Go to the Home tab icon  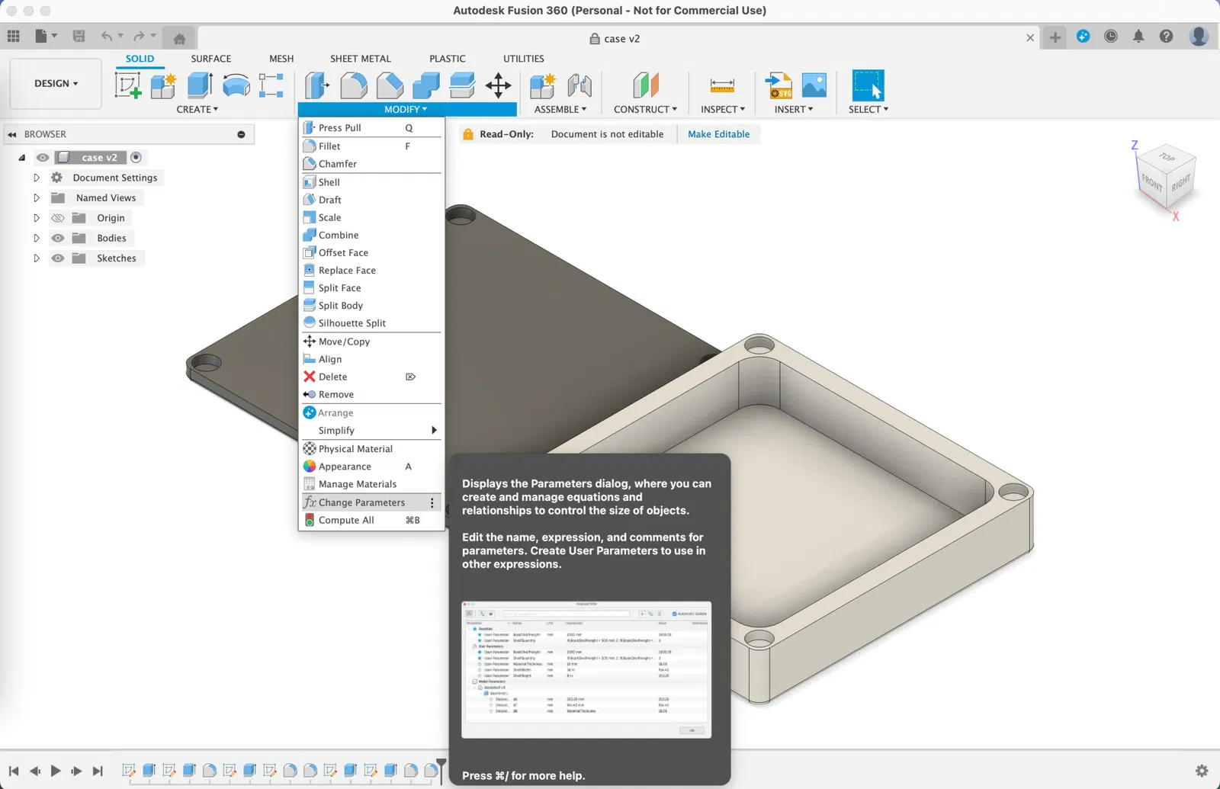pyautogui.click(x=179, y=38)
